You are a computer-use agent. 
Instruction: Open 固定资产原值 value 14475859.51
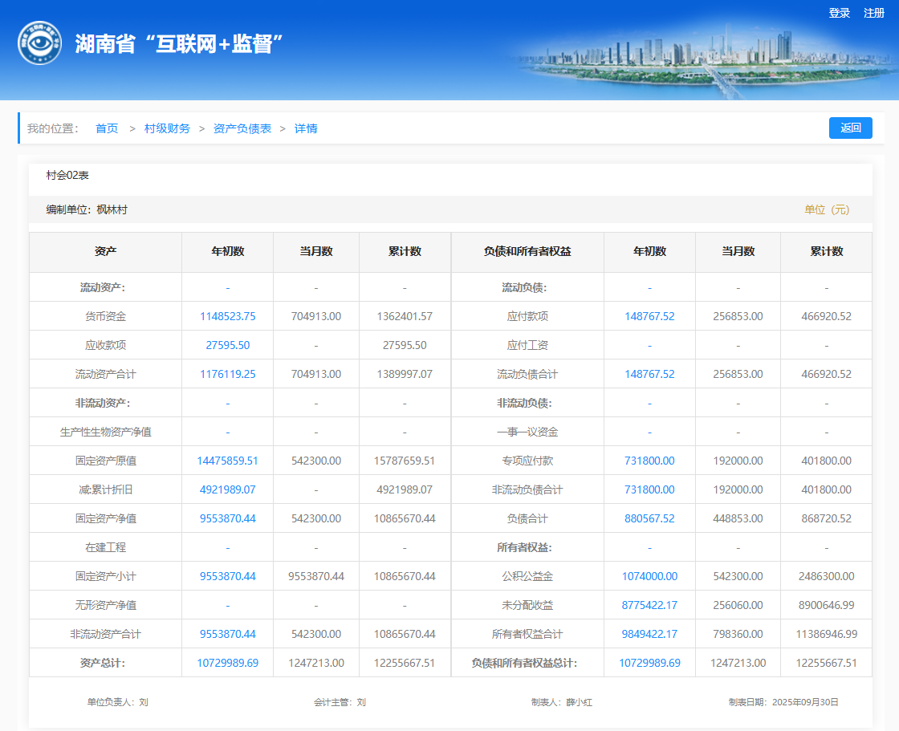pyautogui.click(x=227, y=461)
